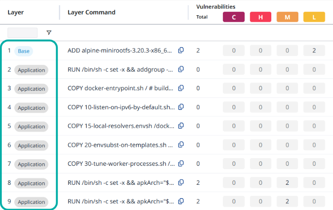Screen dimensions: 333x210
Task: Select the Base tag on layer 1
Action: [24, 51]
